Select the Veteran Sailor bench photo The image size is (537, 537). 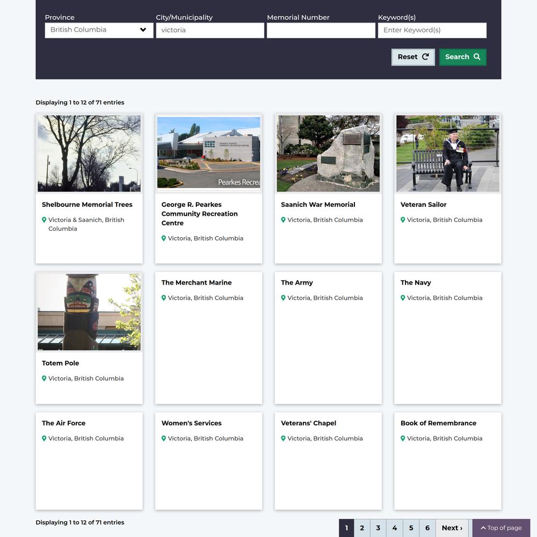click(448, 154)
